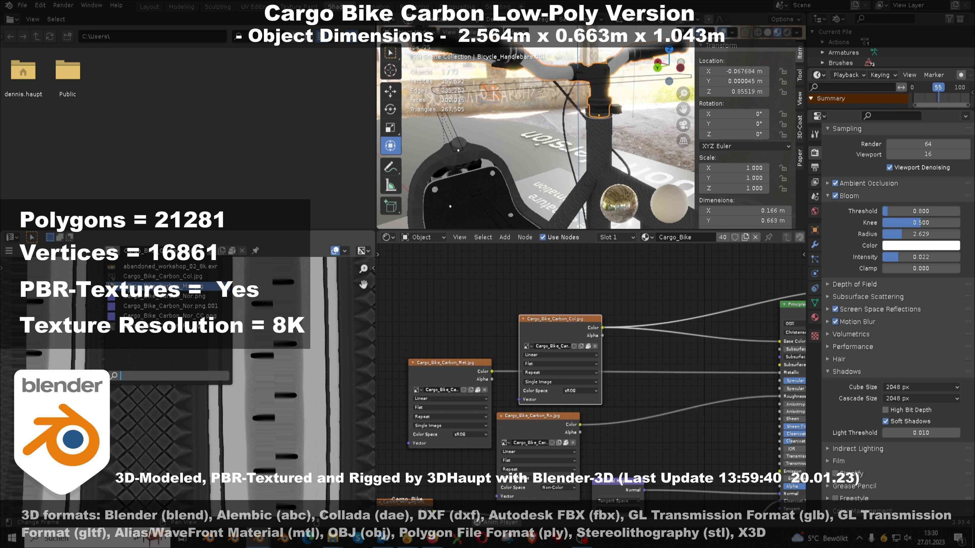Open the Marker menu in timeline
The image size is (975, 548).
tap(934, 75)
